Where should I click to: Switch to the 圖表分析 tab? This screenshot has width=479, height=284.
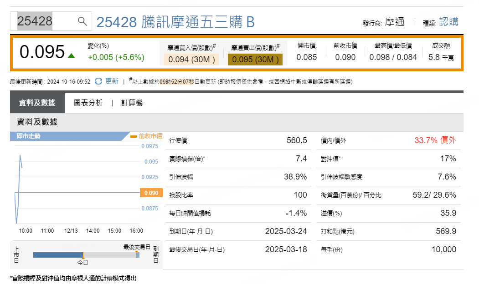pyautogui.click(x=88, y=103)
